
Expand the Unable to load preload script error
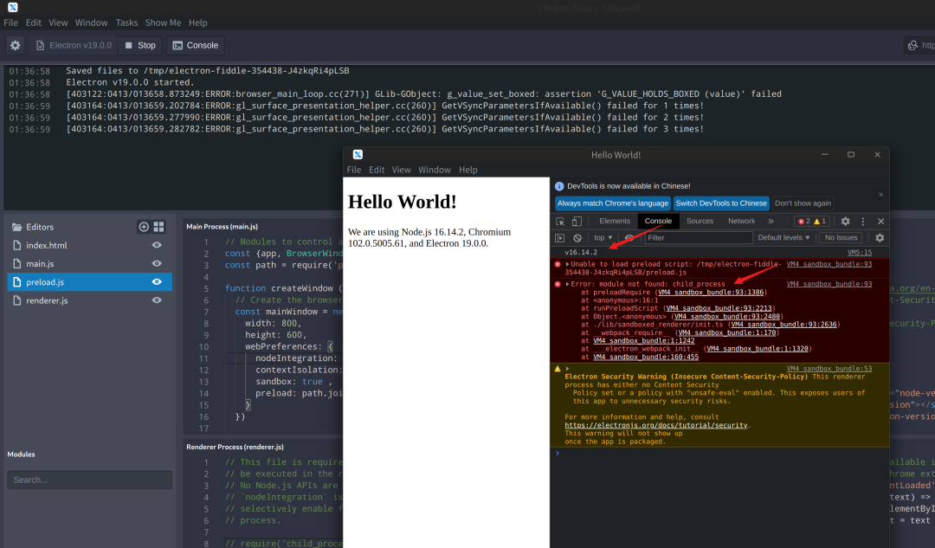click(567, 264)
